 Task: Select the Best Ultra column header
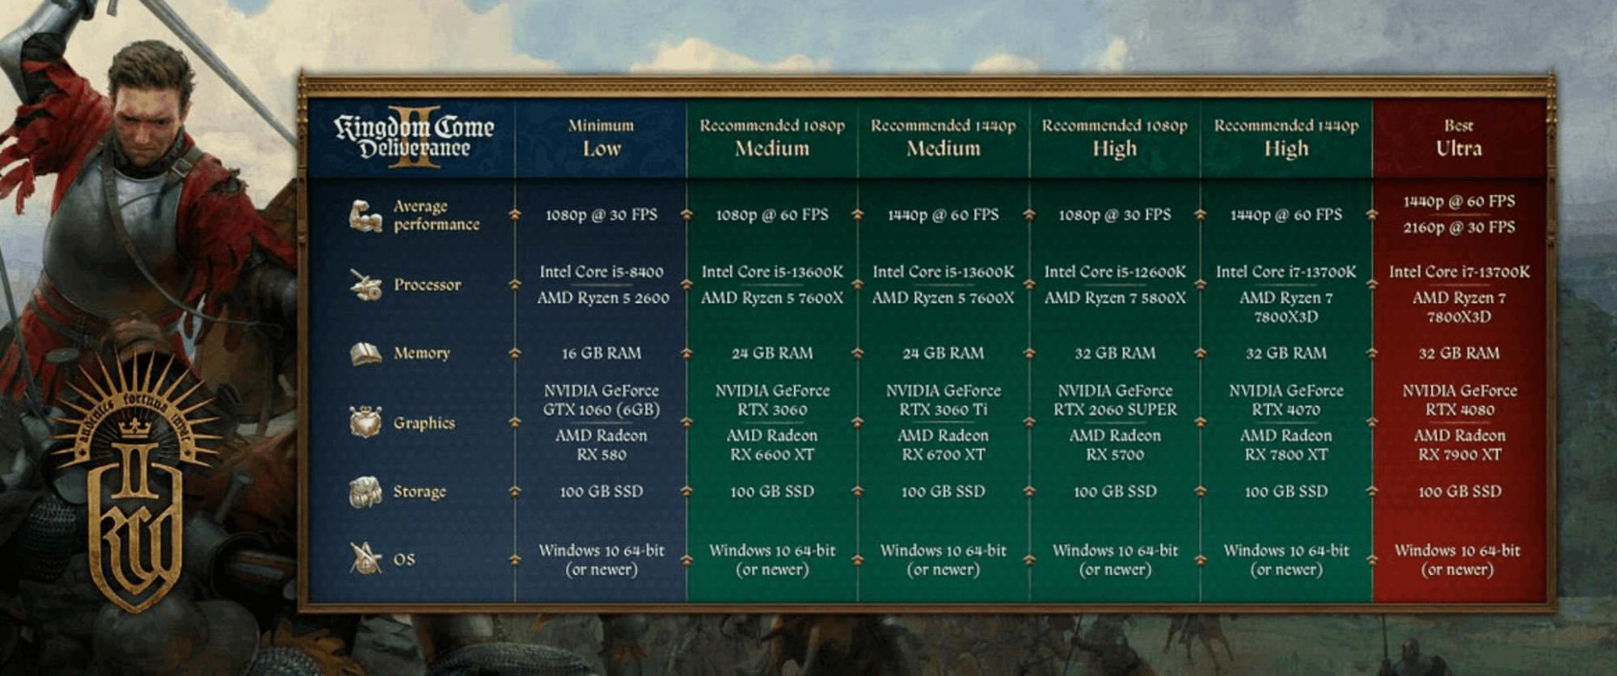(x=1459, y=138)
